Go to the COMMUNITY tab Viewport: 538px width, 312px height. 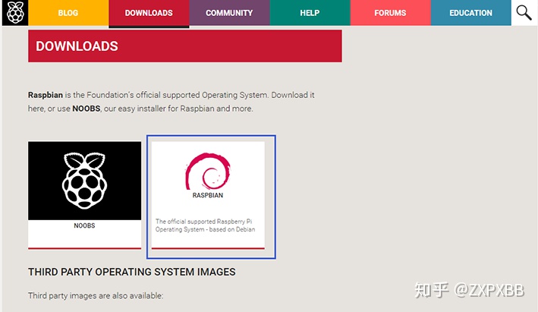(230, 13)
